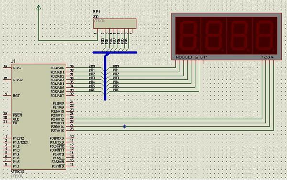Click the P3.7/RD pin 17
This screenshot has width=287, height=180.
click(70, 166)
